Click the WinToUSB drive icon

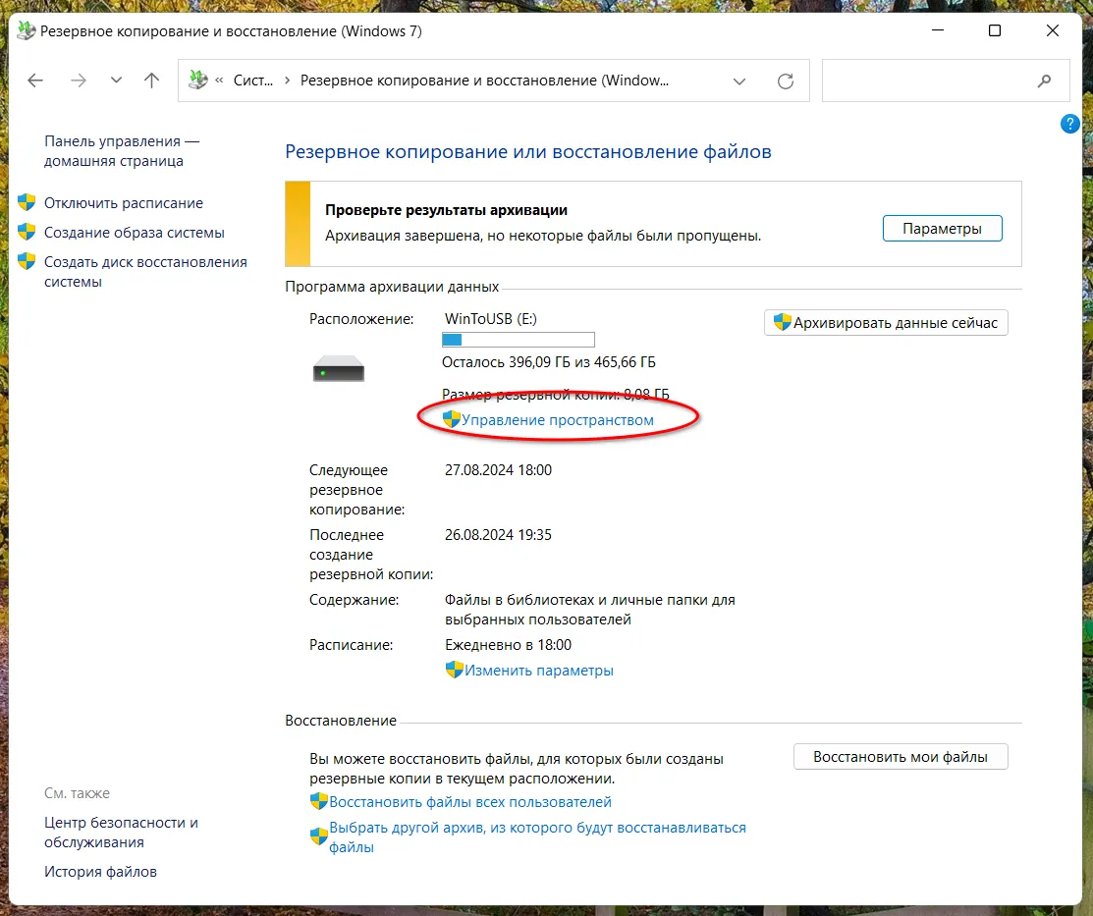pos(339,372)
